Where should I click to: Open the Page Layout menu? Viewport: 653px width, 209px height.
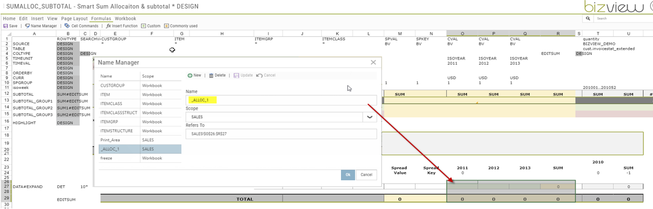point(75,18)
